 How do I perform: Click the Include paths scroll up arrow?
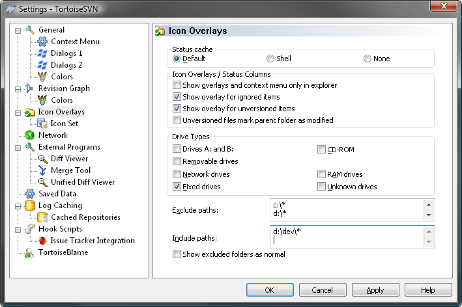pos(429,232)
